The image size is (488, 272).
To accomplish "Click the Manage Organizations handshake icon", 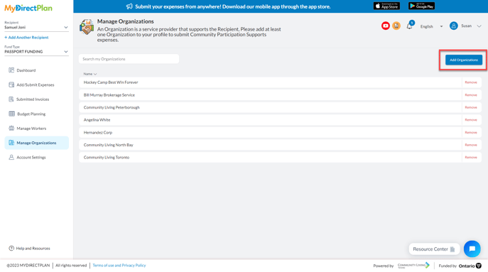I will coord(87,27).
